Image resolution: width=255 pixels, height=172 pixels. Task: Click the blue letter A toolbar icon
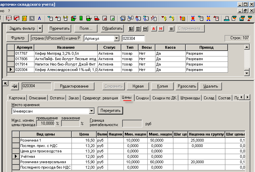click(39, 18)
